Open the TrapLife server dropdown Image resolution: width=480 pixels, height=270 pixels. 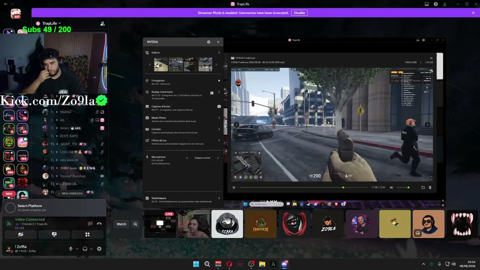(51, 23)
